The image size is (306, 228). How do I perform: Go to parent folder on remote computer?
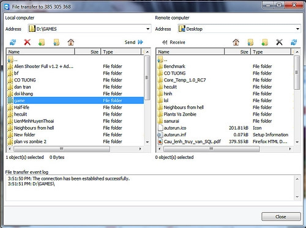tap(250, 42)
